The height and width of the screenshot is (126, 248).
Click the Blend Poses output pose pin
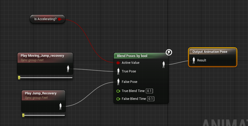164,64
